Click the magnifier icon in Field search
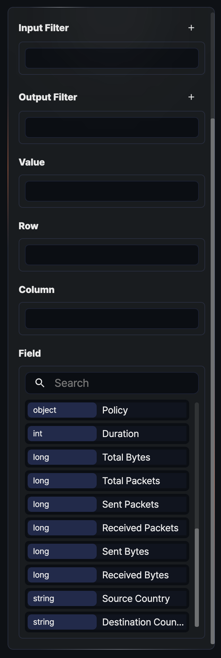This screenshot has width=221, height=658. point(40,383)
